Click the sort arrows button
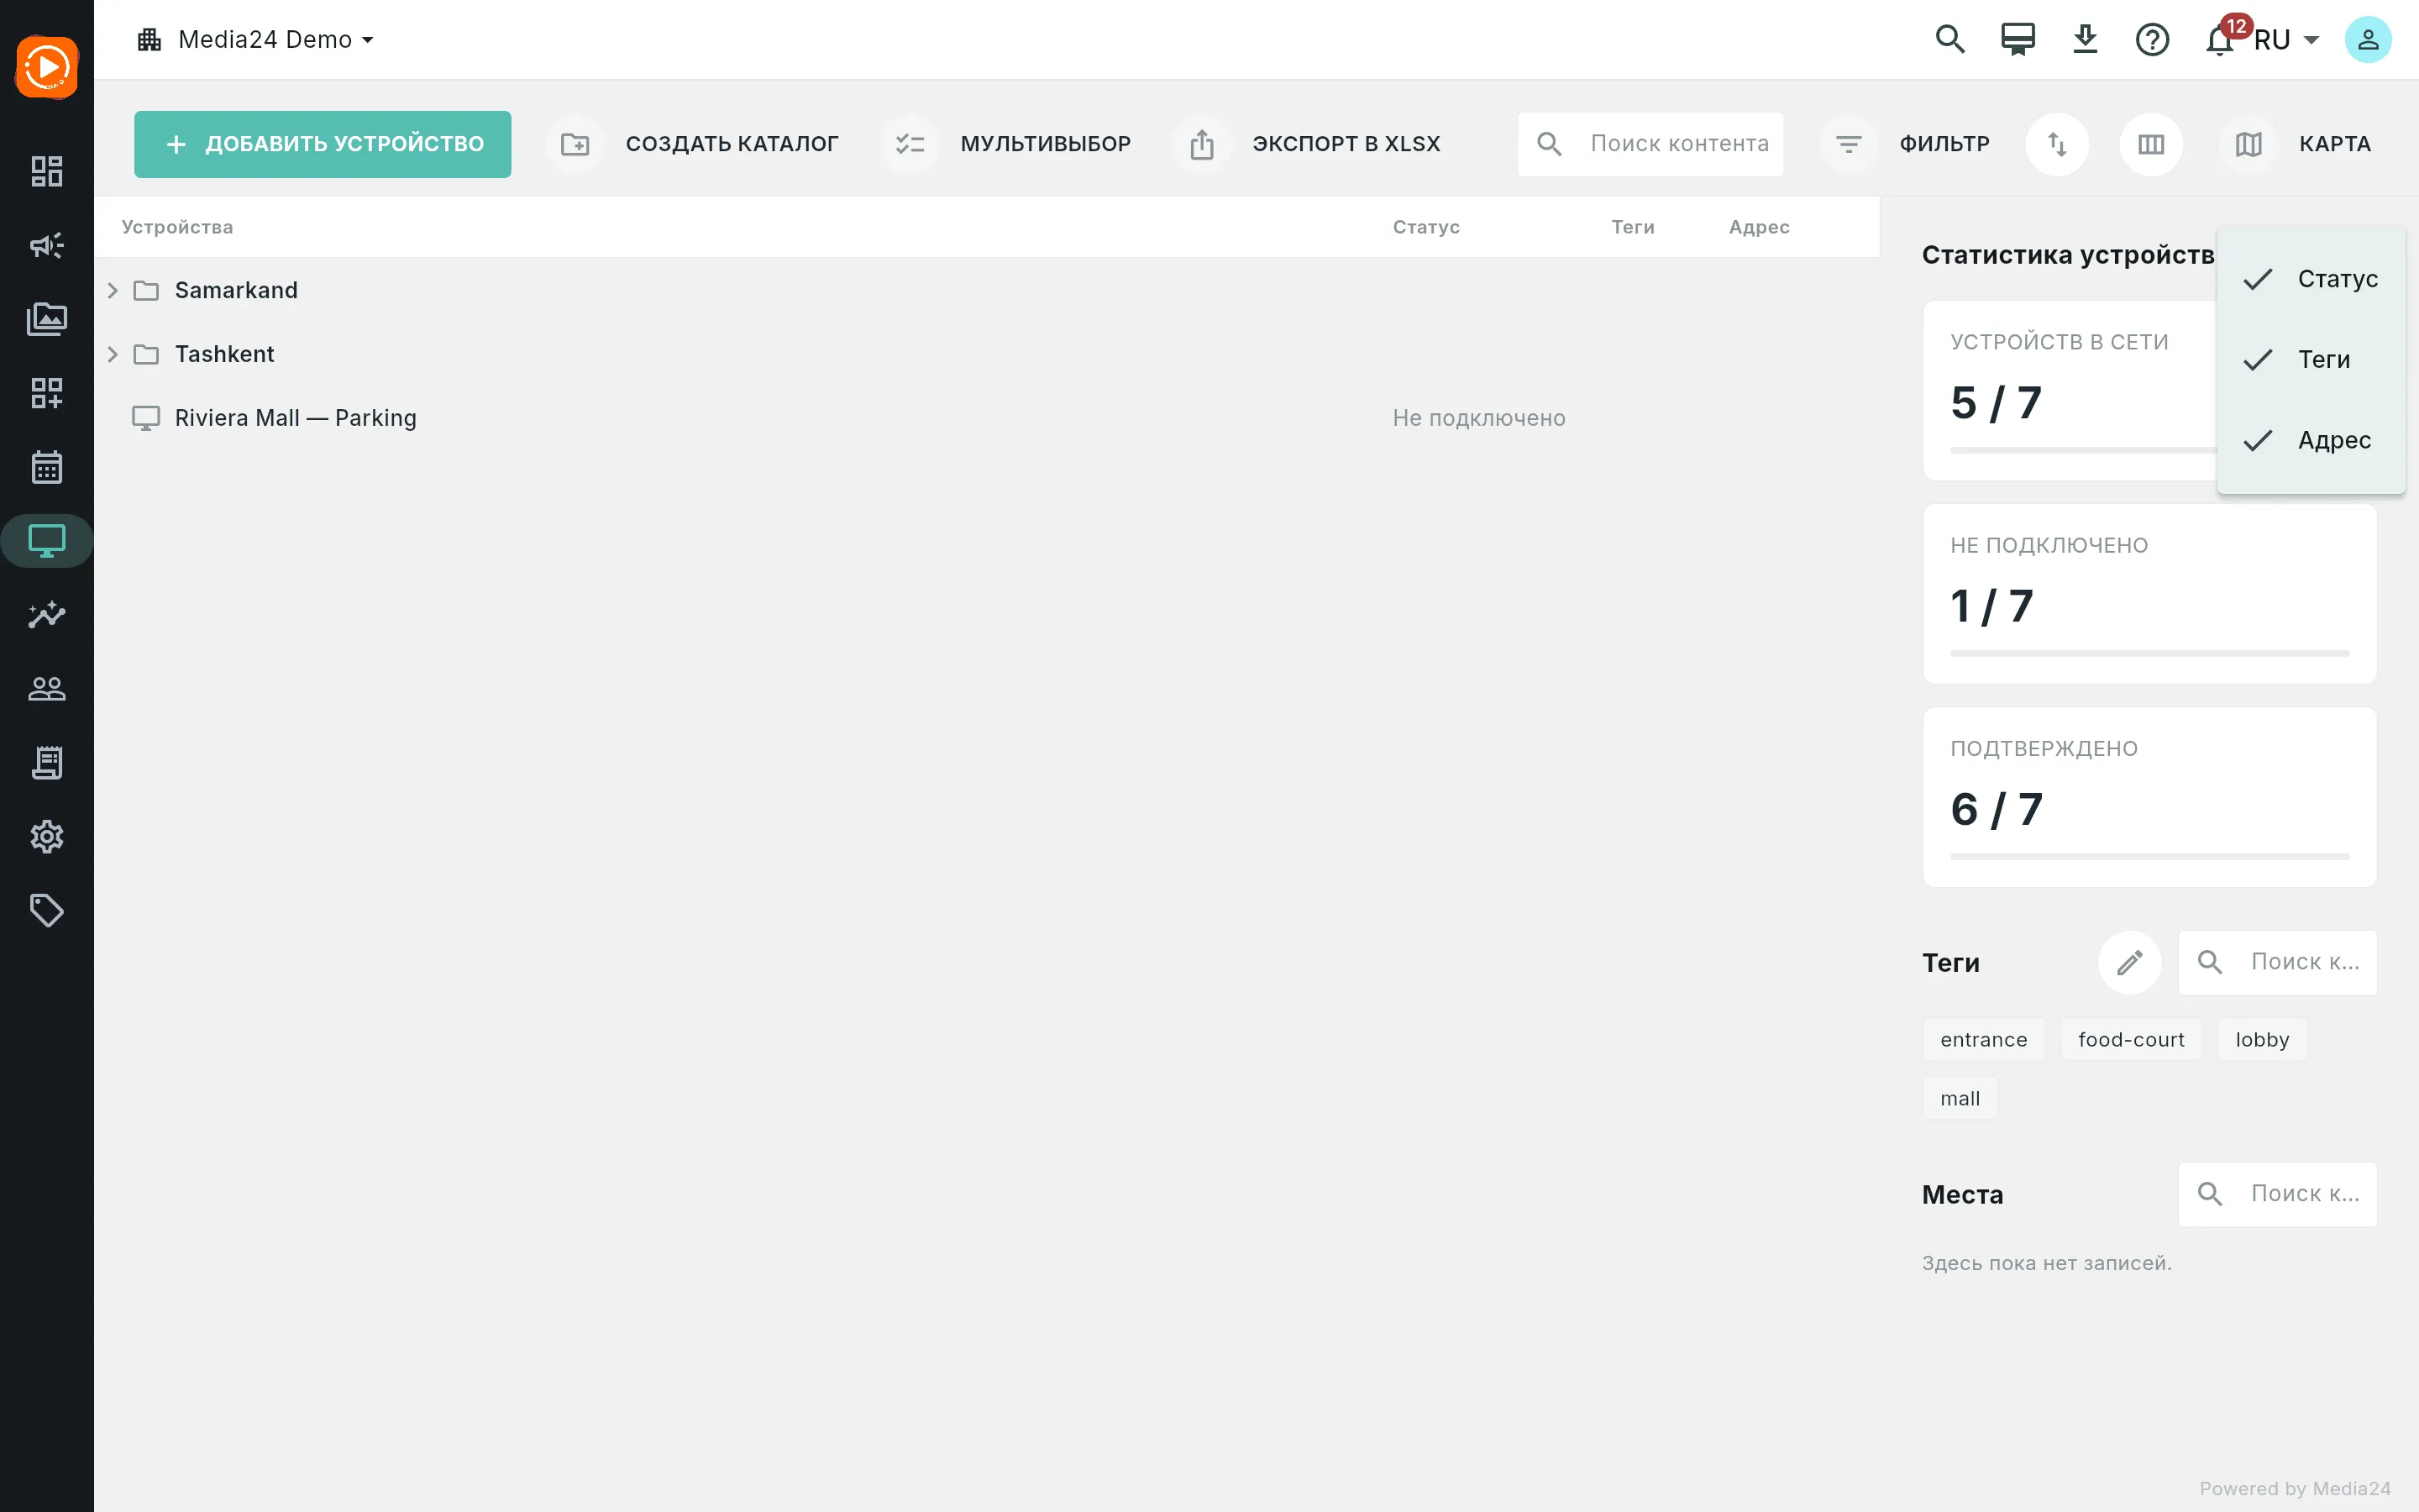2419x1512 pixels. point(2057,144)
